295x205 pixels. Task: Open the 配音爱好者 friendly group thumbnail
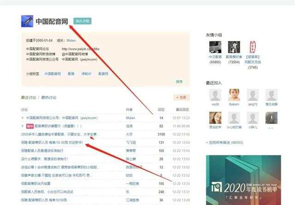[234, 47]
